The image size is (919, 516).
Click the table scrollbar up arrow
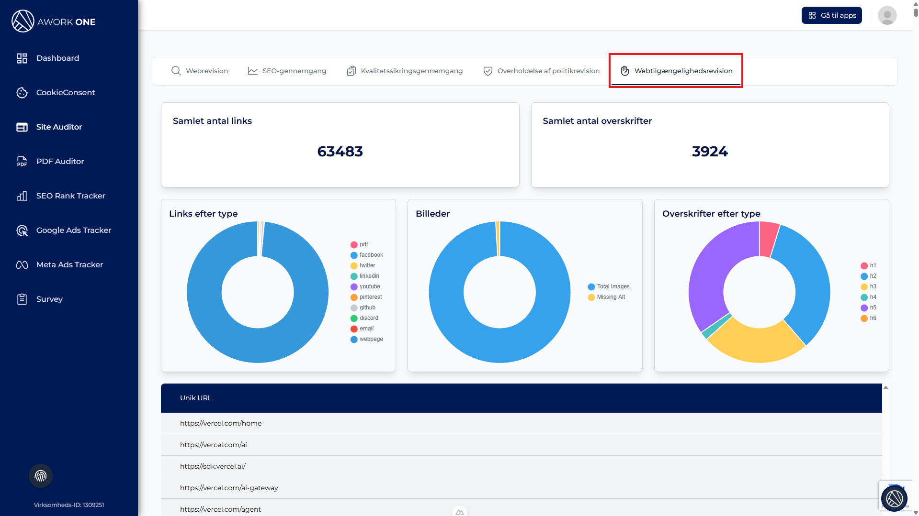[885, 388]
